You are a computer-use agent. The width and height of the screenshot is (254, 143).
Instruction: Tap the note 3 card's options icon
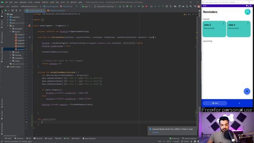coord(248,24)
